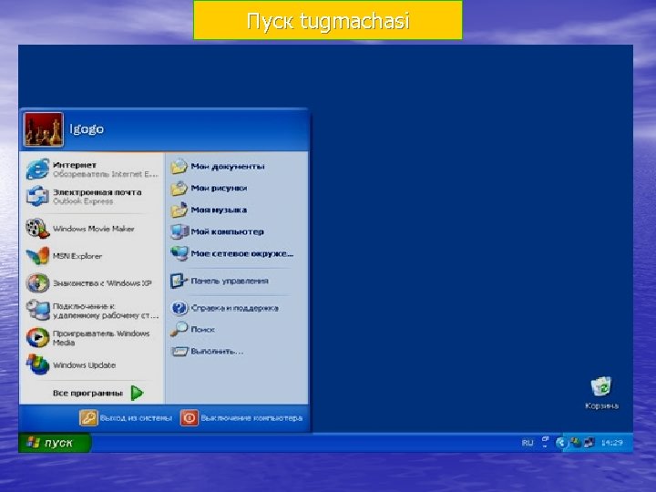
Task: Click Поиск text label
Action: pyautogui.click(x=202, y=330)
